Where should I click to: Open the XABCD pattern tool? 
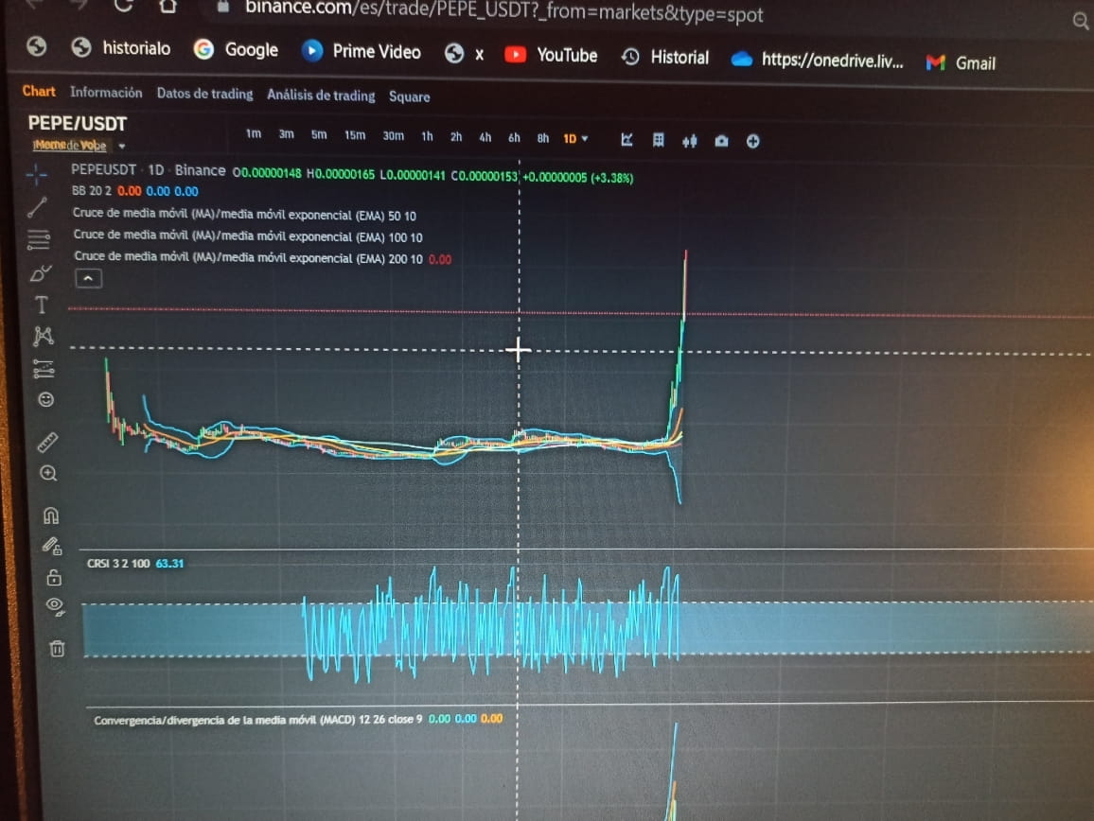[x=41, y=336]
